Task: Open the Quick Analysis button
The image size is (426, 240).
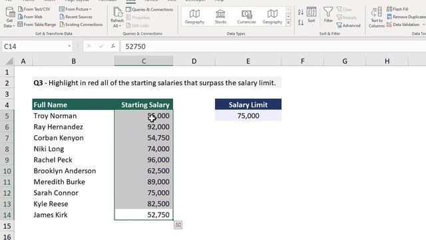Action: 178,225
